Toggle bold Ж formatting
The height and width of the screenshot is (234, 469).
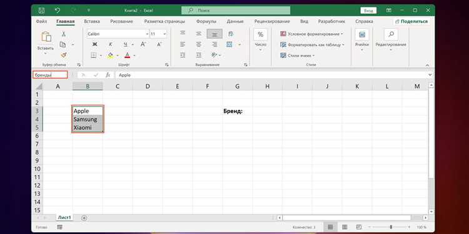click(95, 44)
